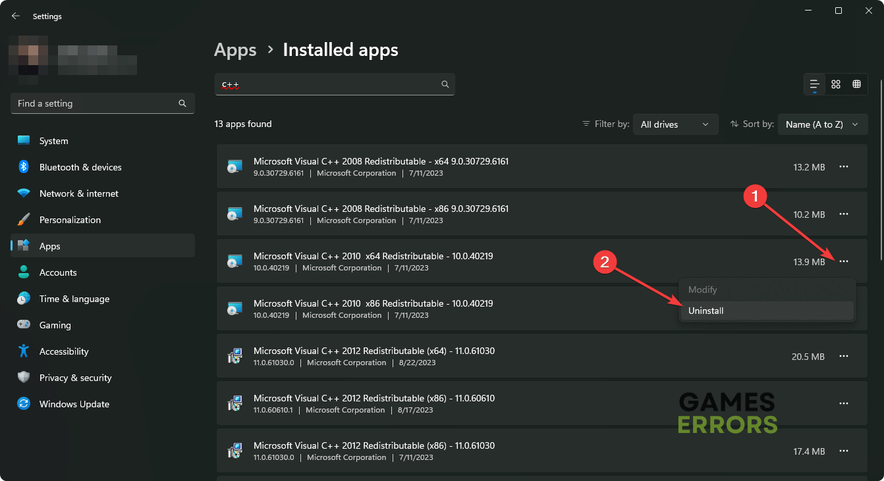884x481 pixels.
Task: Open more options for Visual C++ 2008 x86
Action: (x=844, y=215)
